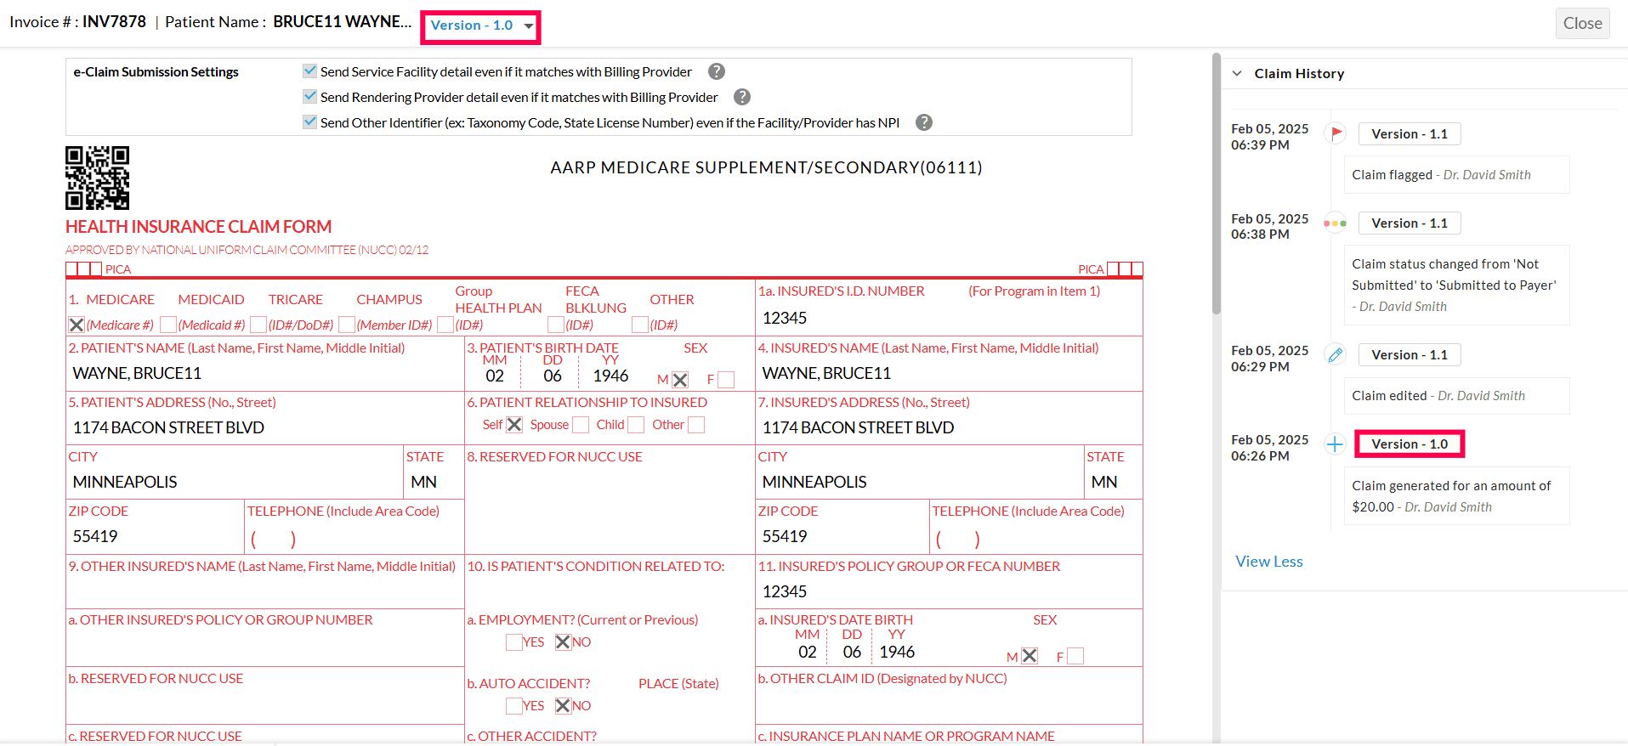
Task: Click the QR code image on claim form
Action: click(98, 178)
